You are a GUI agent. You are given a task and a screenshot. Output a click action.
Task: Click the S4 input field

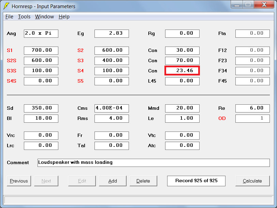tap(112, 71)
